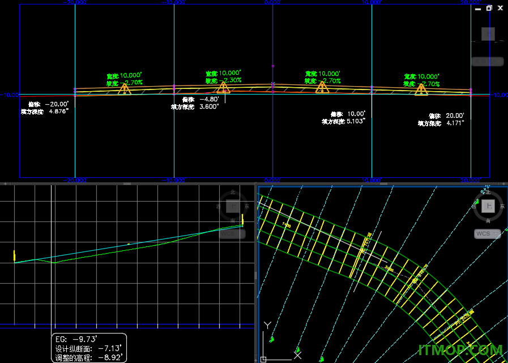Screen dimensions: 508x363
Task: Minimize the drawing window
Action: tap(478, 9)
